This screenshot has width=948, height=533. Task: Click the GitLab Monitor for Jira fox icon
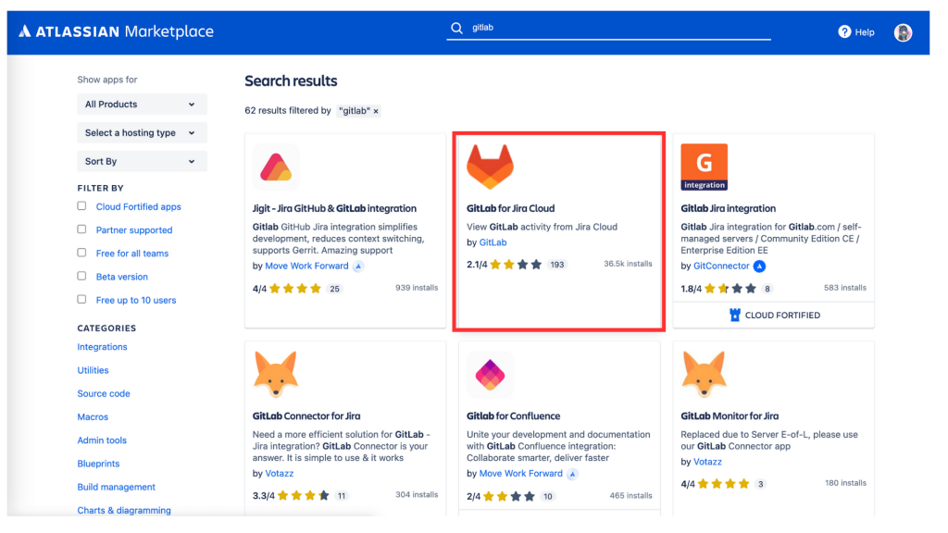[x=704, y=375]
